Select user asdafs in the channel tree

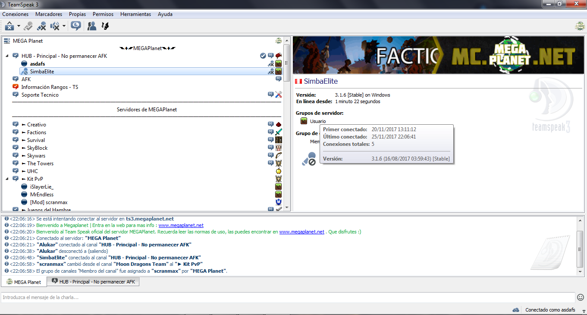[38, 64]
